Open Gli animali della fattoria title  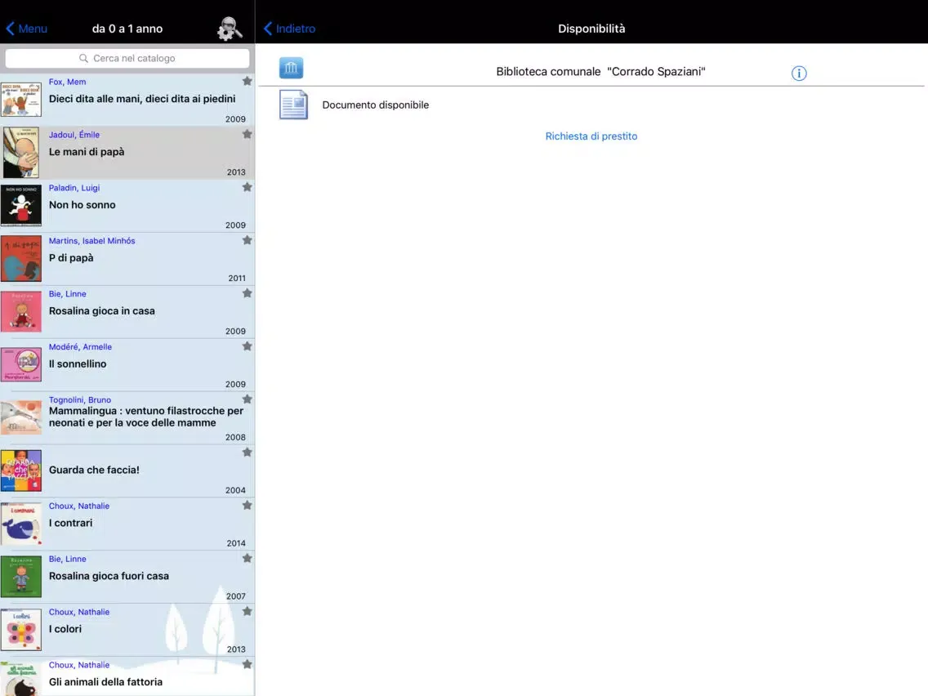pos(105,682)
